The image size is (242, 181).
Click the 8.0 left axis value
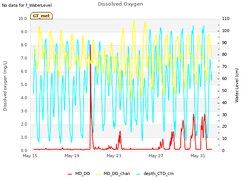pyautogui.click(x=24, y=45)
